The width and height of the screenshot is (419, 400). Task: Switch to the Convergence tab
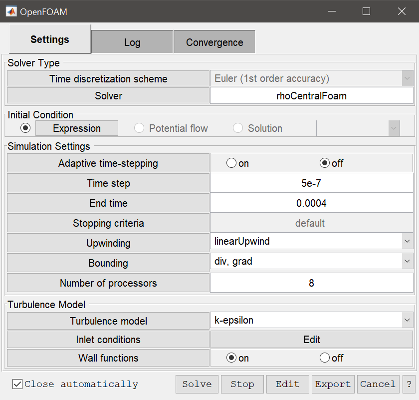pos(214,42)
